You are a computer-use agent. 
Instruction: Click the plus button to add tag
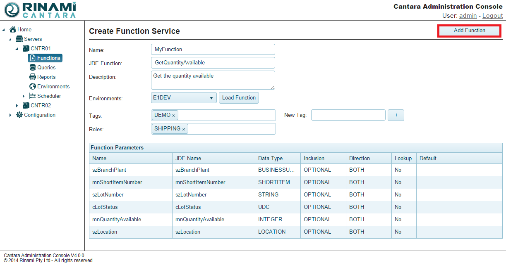point(396,115)
